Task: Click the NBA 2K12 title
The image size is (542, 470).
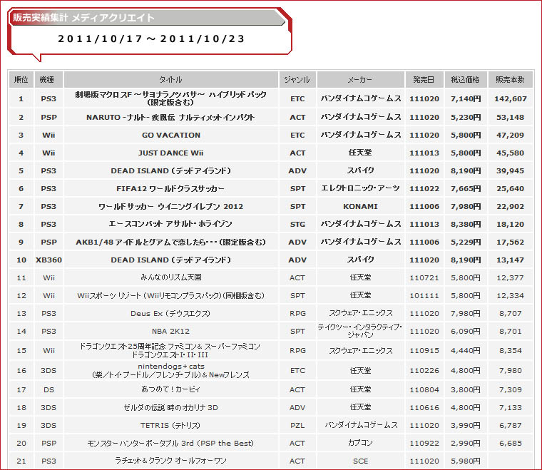Action: point(170,331)
